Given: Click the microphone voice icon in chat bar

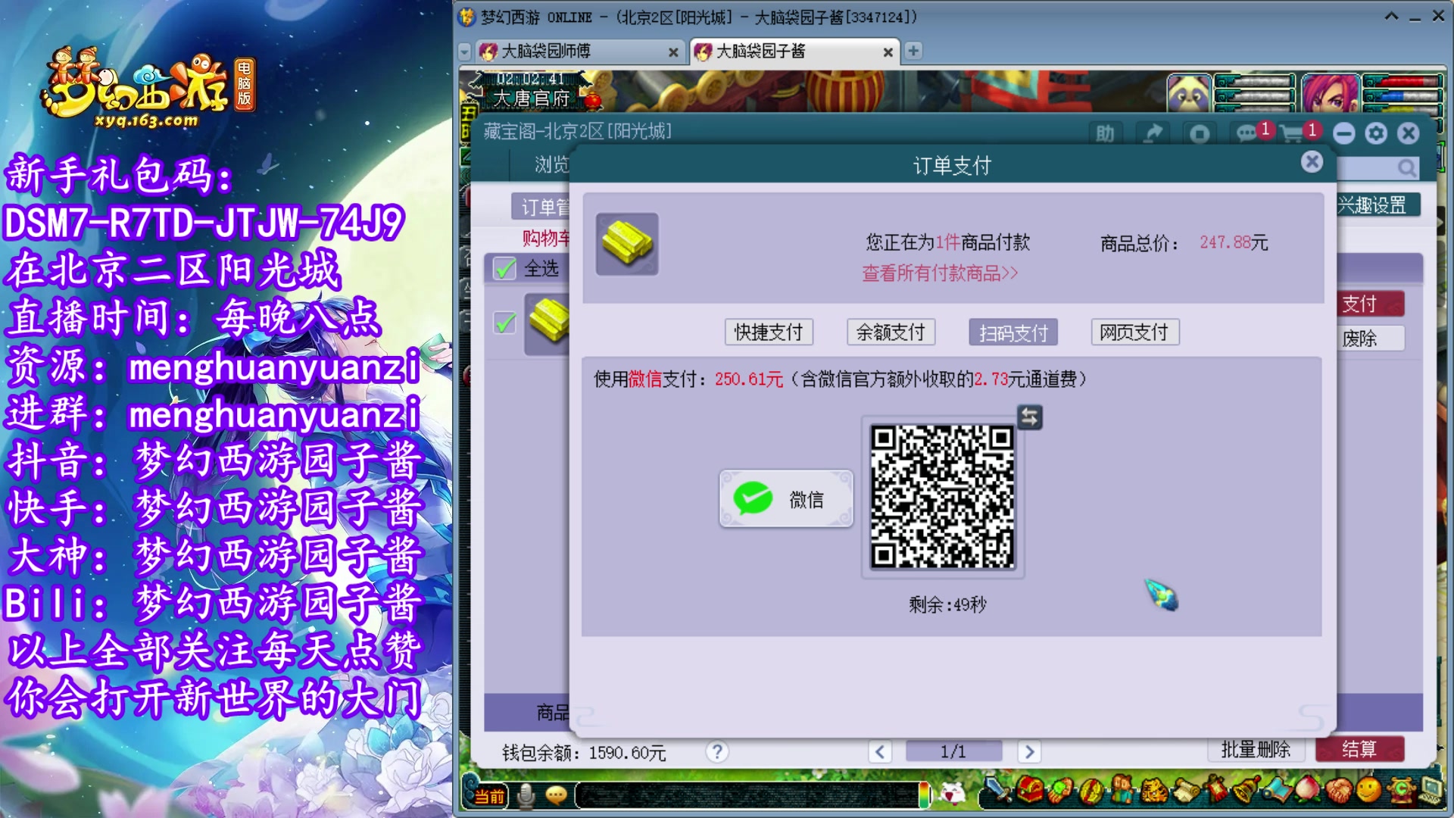Looking at the screenshot, I should [x=526, y=795].
